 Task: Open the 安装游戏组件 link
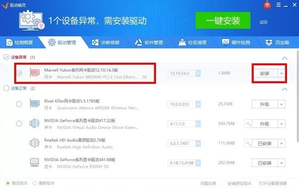pos(239,184)
